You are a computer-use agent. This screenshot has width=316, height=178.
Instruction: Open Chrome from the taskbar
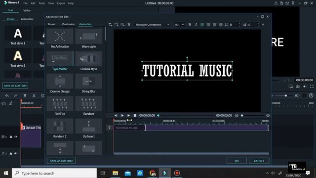(x=153, y=173)
